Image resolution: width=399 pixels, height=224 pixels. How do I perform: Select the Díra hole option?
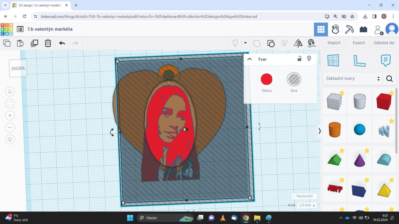[x=294, y=79]
